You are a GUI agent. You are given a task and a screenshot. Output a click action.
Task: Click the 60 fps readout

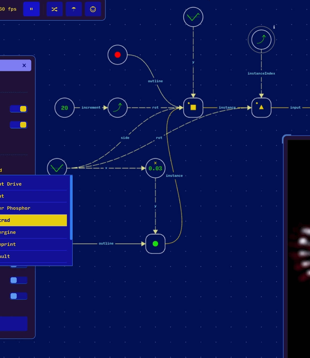point(8,9)
